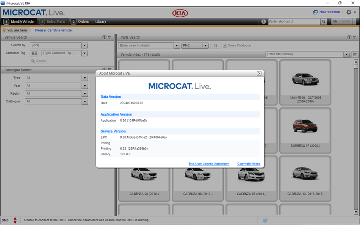This screenshot has width=360, height=225.
Task: Click the Printing version 6.23 value
Action: [x=134, y=148]
